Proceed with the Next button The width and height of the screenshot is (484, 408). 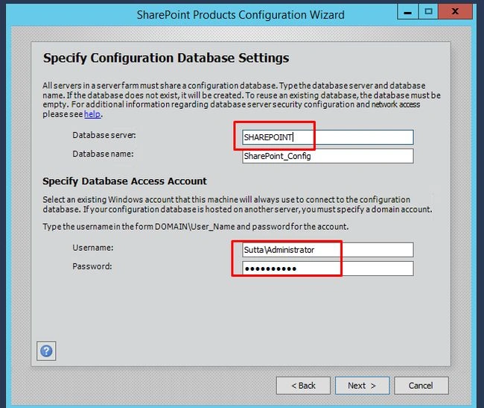tap(362, 386)
